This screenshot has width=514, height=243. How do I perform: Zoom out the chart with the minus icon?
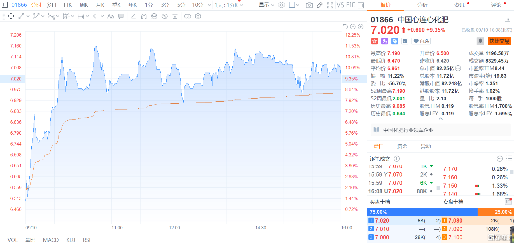pos(353,27)
